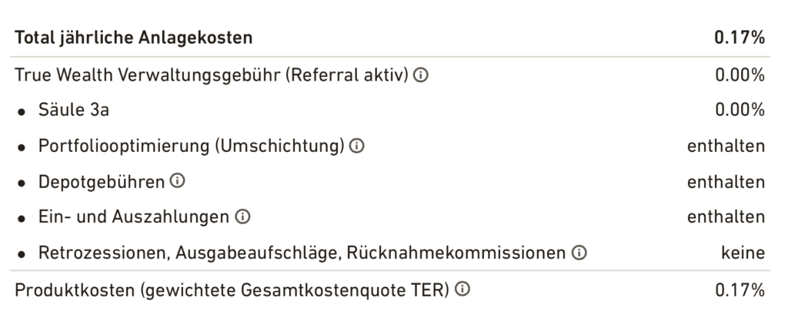
Task: Show info tooltip for Depotgebühren
Action: 177,181
